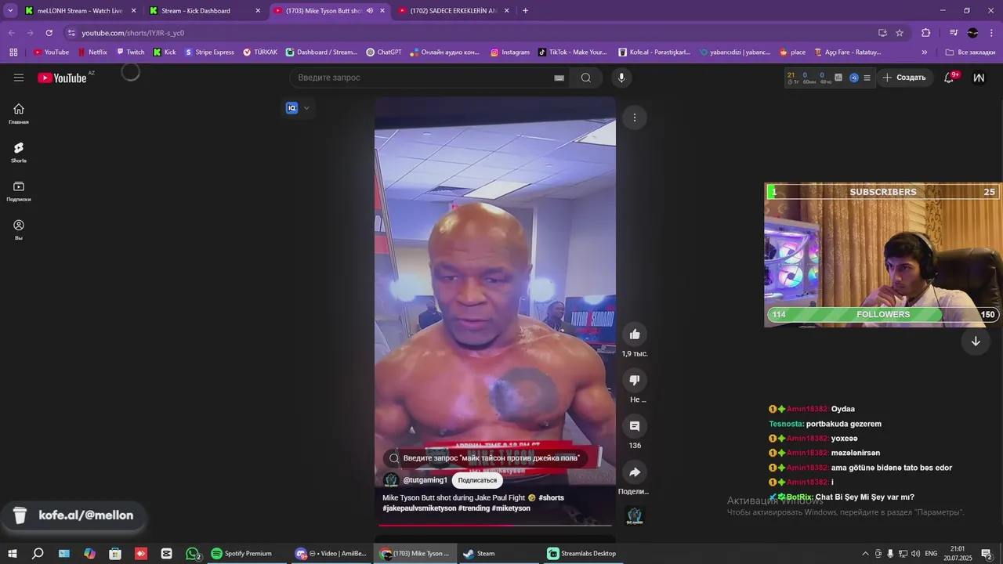Image resolution: width=1003 pixels, height=564 pixels.
Task: Open the on-screen keyboard icon in search
Action: coord(559,78)
